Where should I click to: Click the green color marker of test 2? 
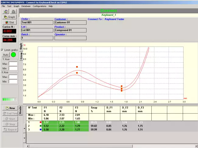pyautogui.click(x=41, y=126)
